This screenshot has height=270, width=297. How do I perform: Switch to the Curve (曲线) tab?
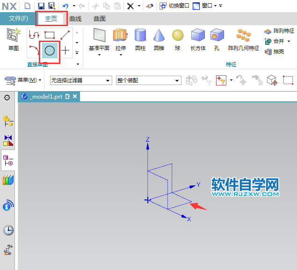[x=75, y=19]
